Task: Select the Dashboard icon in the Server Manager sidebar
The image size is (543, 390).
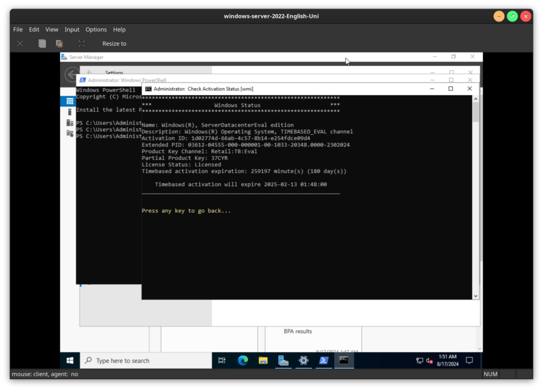Action: click(69, 101)
